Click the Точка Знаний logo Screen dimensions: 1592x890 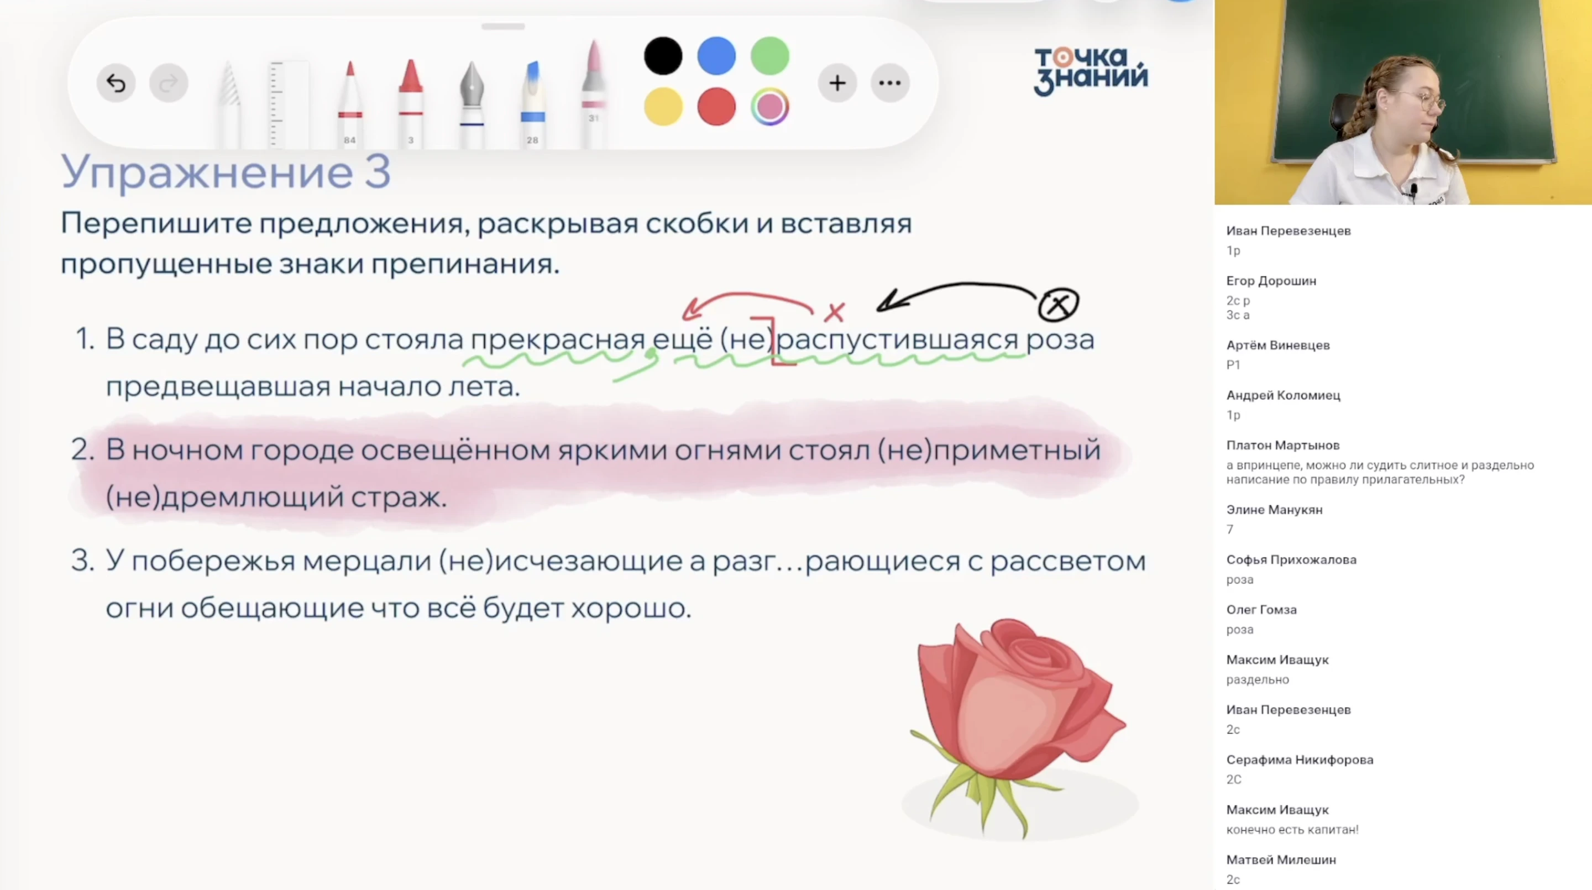click(1090, 71)
